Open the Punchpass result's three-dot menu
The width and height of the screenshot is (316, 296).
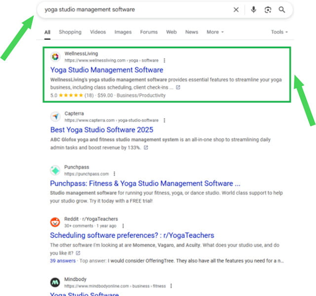[114, 174]
